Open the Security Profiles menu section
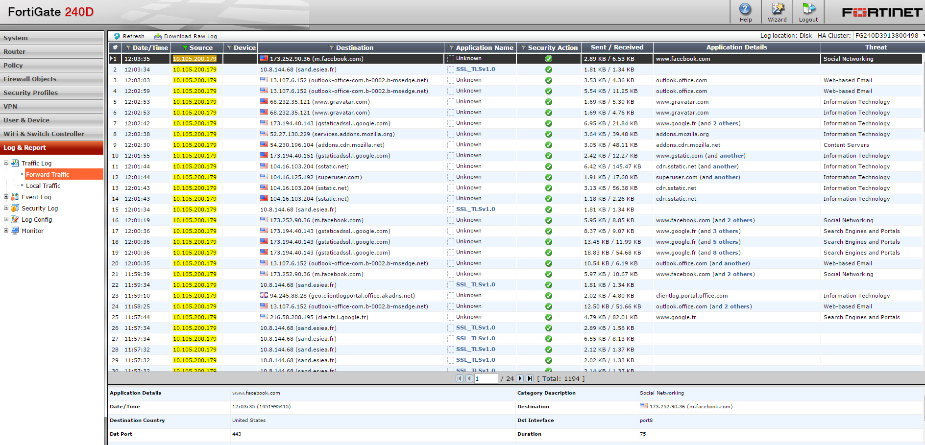The image size is (925, 445). coord(52,93)
